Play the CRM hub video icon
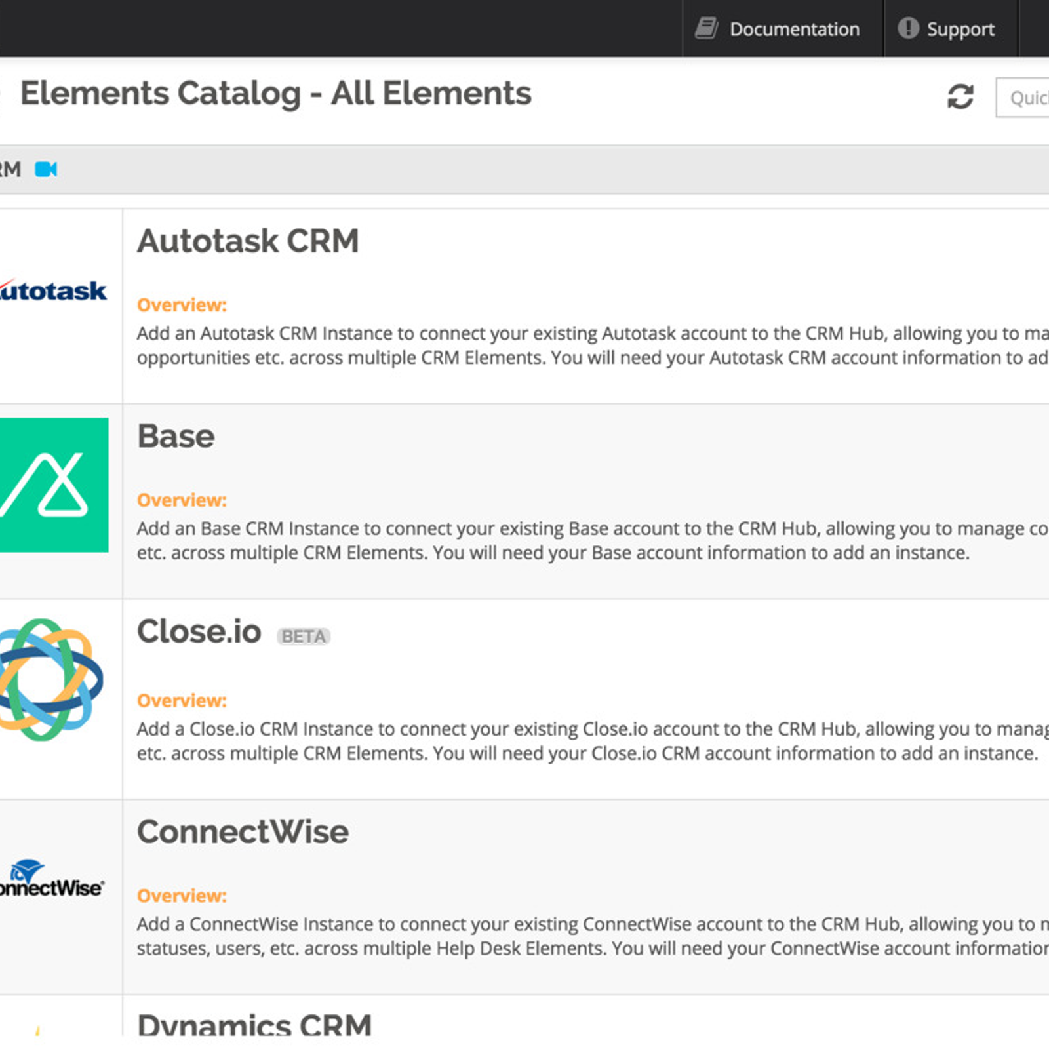Viewport: 1049px width, 1049px height. click(46, 169)
